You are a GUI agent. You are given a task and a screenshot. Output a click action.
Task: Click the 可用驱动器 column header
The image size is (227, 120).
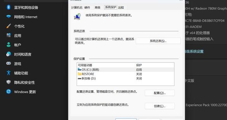pyautogui.click(x=85, y=65)
